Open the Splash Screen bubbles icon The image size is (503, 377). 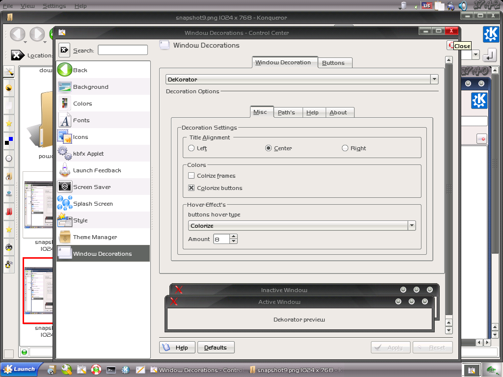(x=64, y=203)
